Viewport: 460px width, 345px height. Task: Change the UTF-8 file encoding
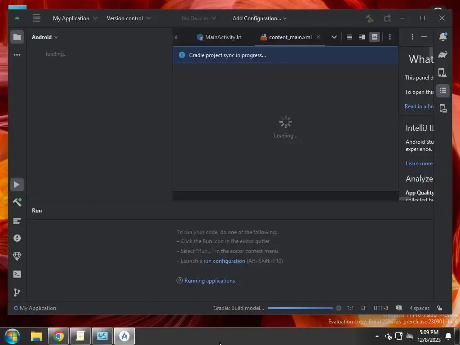(381, 308)
